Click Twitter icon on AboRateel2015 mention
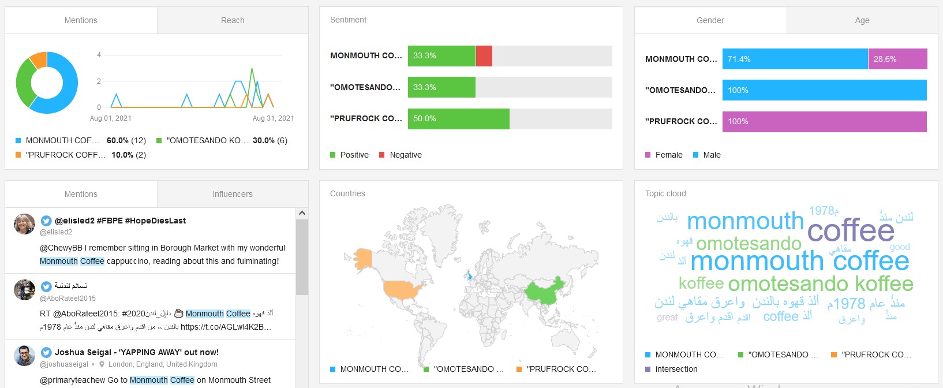The width and height of the screenshot is (943, 388). coord(46,286)
